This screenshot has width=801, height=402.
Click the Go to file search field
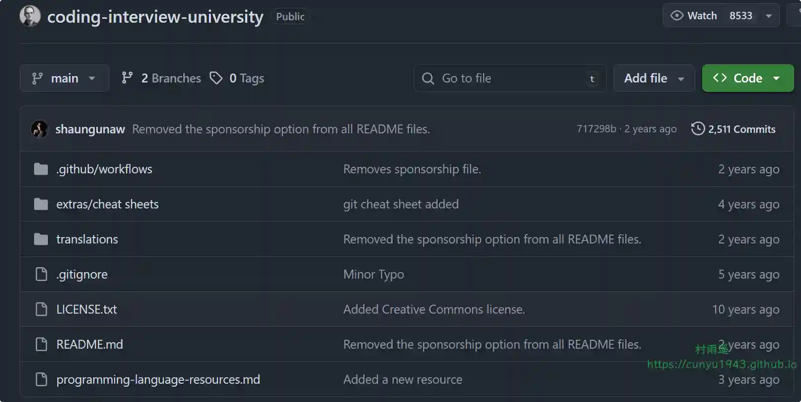point(509,78)
